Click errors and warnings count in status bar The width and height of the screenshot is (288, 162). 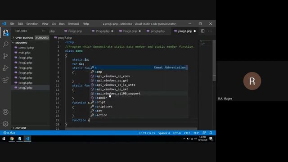pyautogui.click(x=9, y=133)
